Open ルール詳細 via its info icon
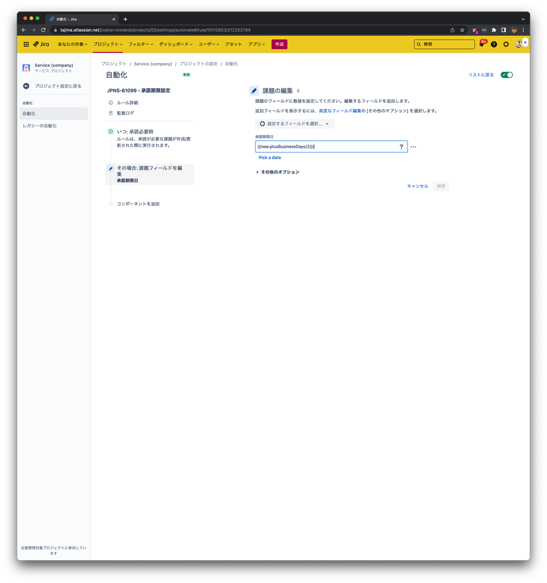This screenshot has height=583, width=547. pyautogui.click(x=111, y=102)
